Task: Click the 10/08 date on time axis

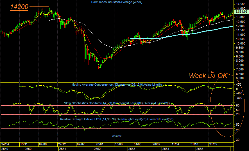Action: [x=119, y=144]
